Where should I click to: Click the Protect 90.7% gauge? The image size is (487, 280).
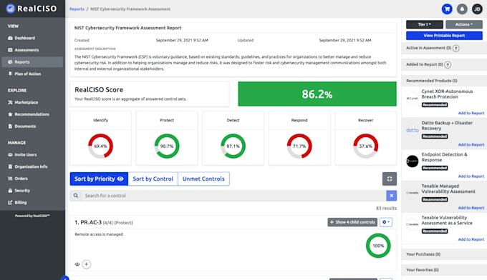coord(167,146)
